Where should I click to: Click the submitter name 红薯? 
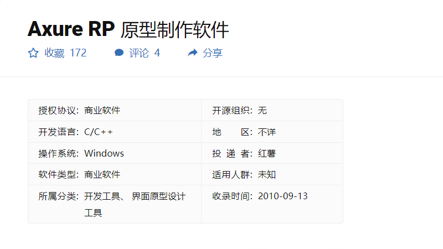pos(267,153)
